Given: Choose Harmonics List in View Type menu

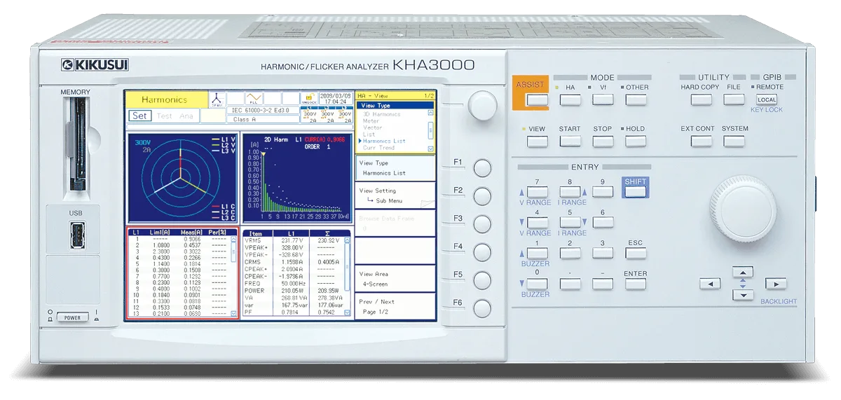Looking at the screenshot, I should tap(384, 141).
